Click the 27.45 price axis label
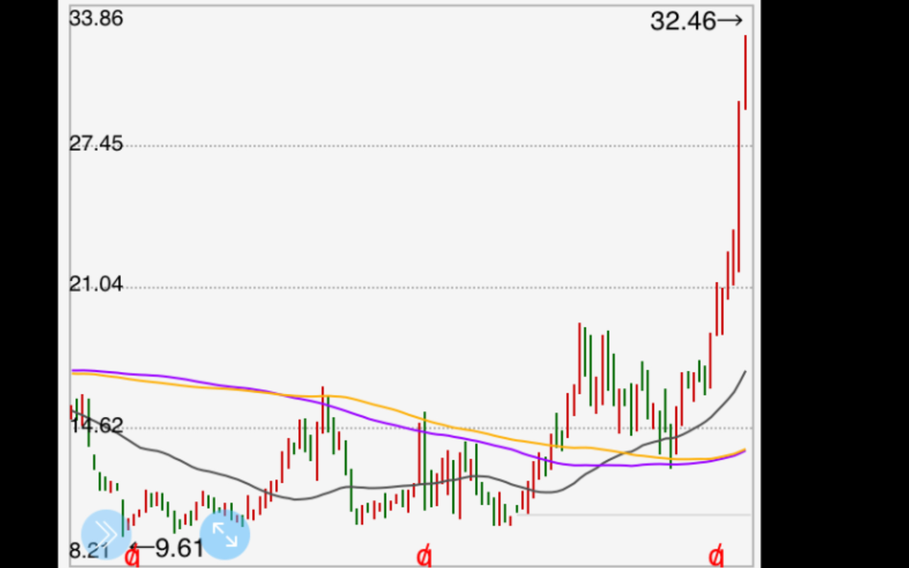This screenshot has width=909, height=568. (x=96, y=144)
